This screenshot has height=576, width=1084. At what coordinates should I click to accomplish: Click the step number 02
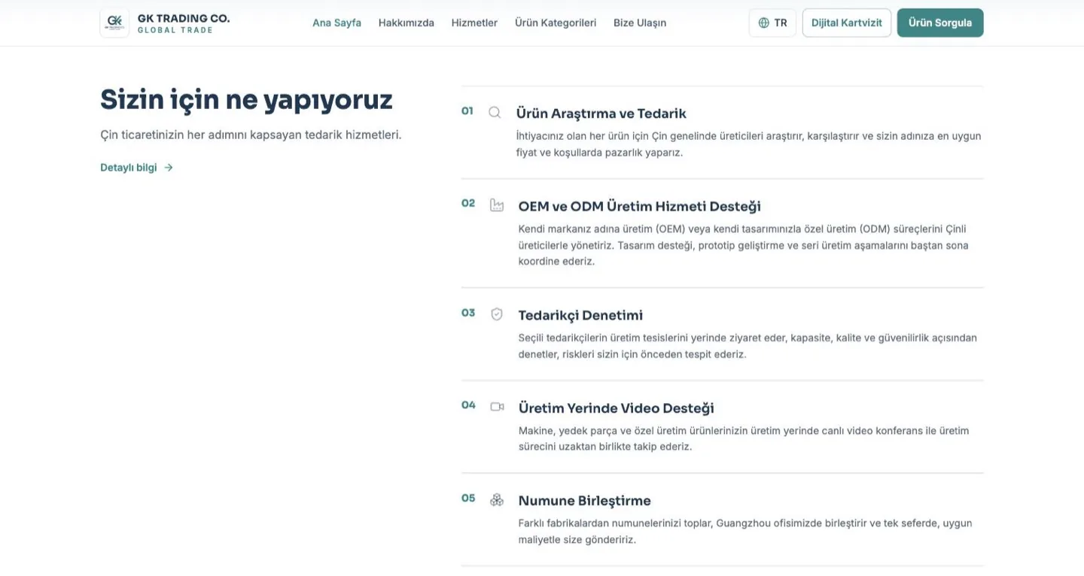click(x=468, y=203)
